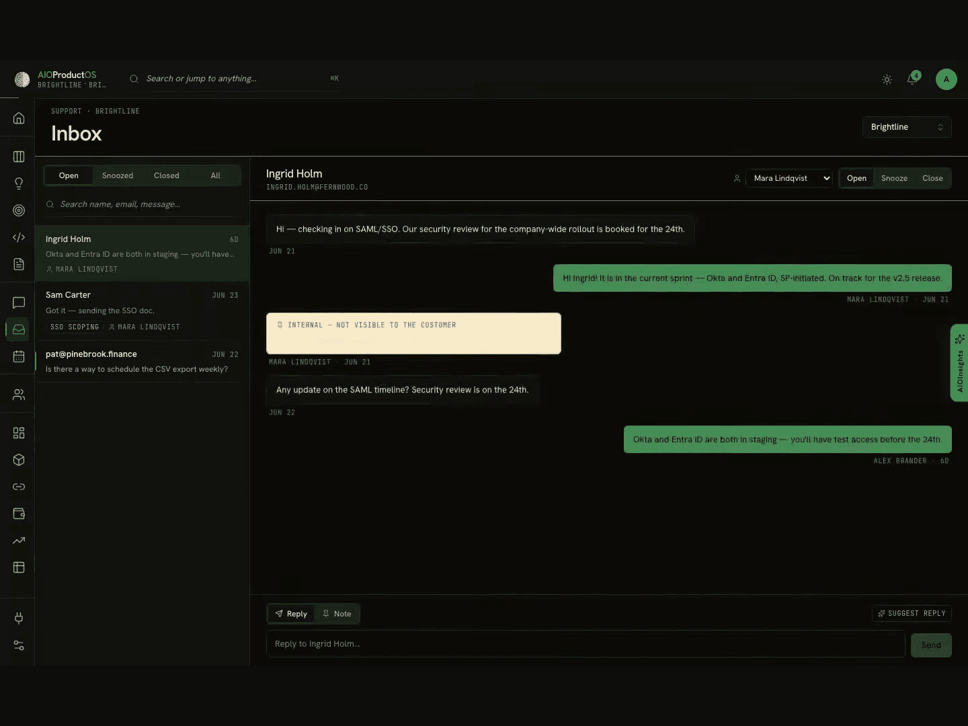Select the Reply composer mode
968x726 pixels.
(291, 614)
